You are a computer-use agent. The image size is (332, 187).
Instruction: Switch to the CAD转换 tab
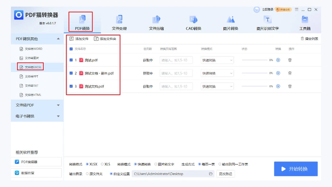click(194, 22)
